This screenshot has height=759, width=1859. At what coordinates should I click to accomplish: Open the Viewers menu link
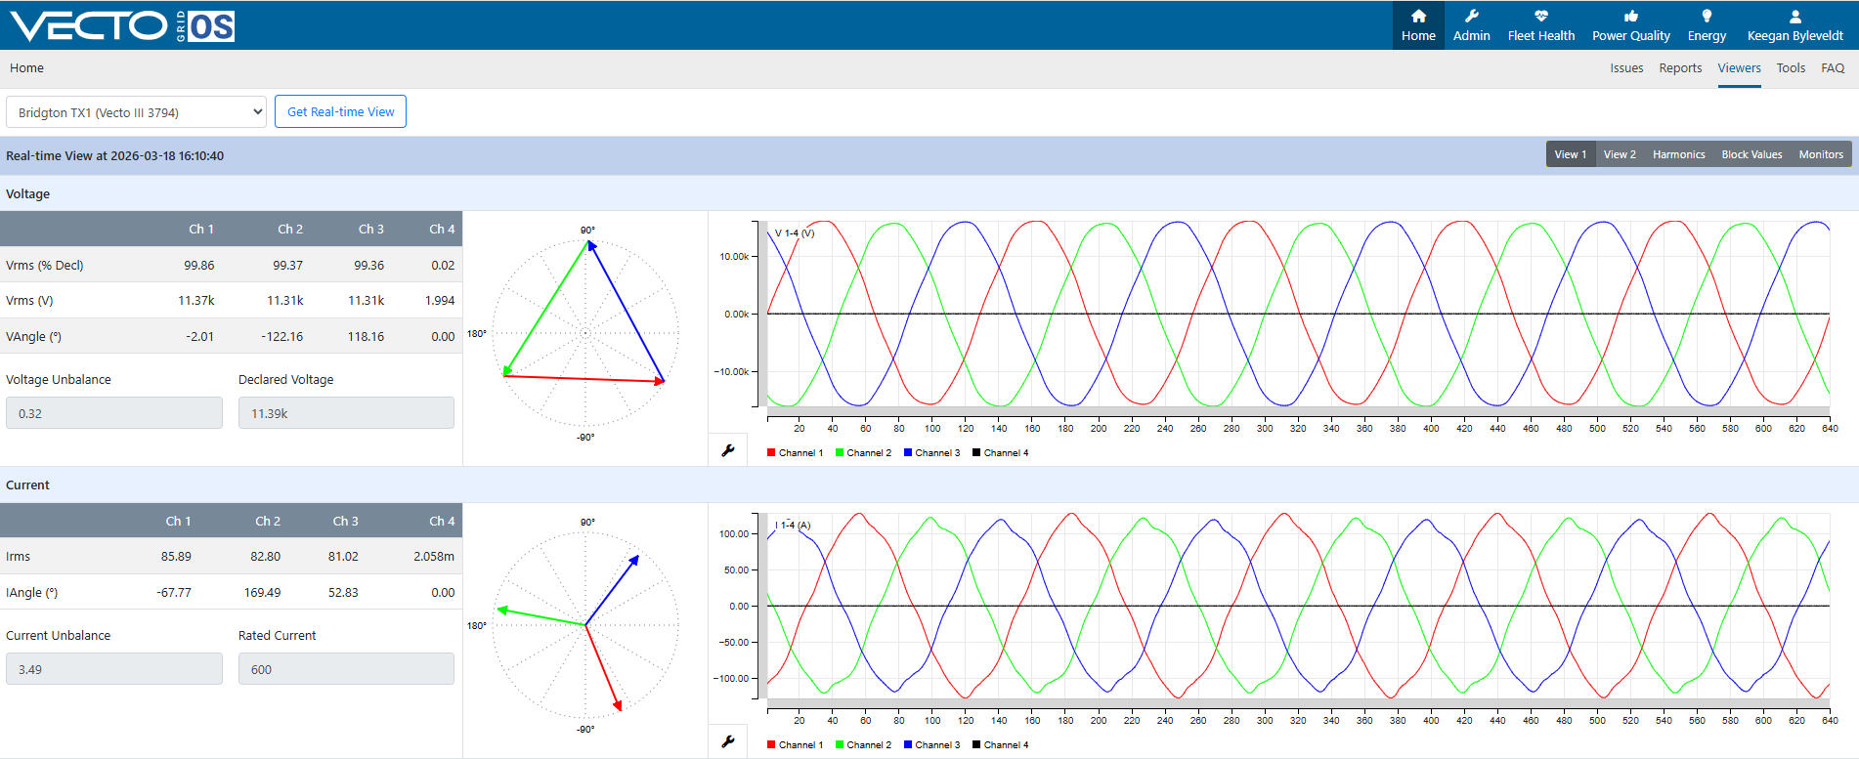1739,68
